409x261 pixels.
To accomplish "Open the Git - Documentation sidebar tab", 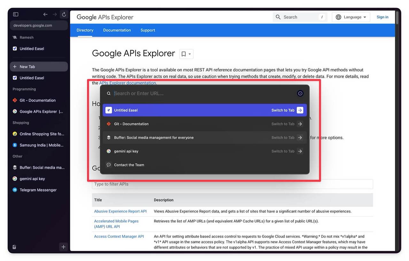I will pos(39,100).
